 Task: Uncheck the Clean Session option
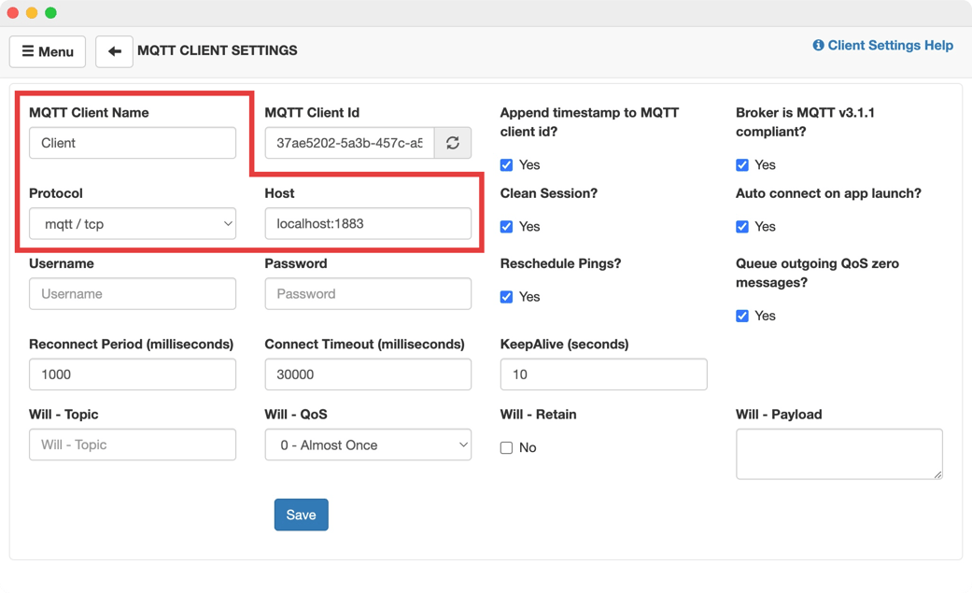505,226
